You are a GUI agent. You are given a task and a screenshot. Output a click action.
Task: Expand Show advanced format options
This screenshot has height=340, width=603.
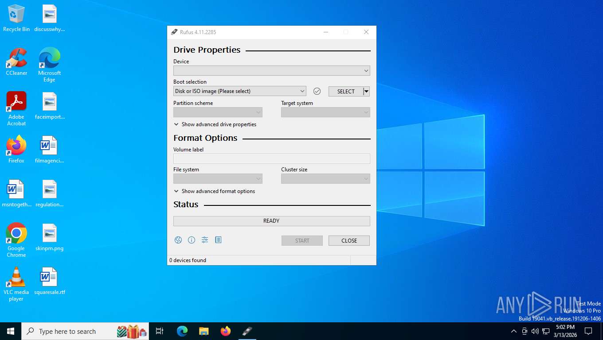215,191
